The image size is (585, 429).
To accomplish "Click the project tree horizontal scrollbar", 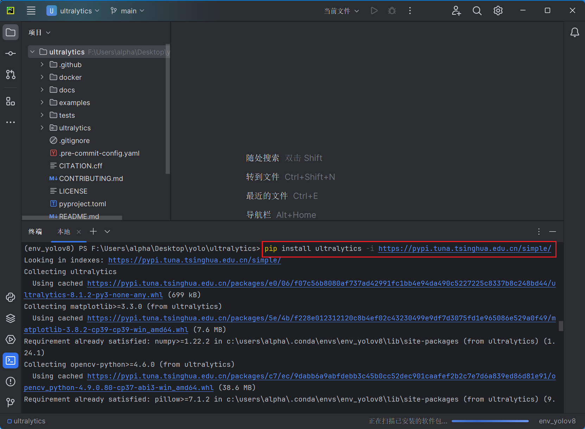I will 72,218.
